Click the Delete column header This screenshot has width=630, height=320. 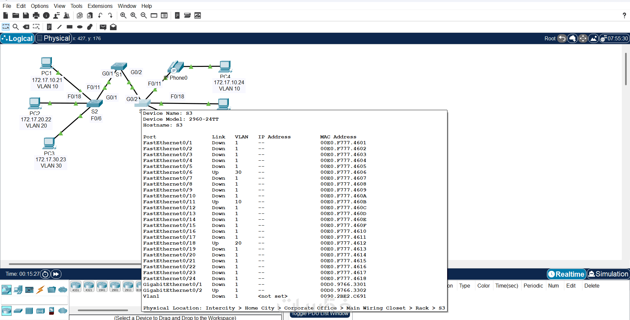pos(592,286)
